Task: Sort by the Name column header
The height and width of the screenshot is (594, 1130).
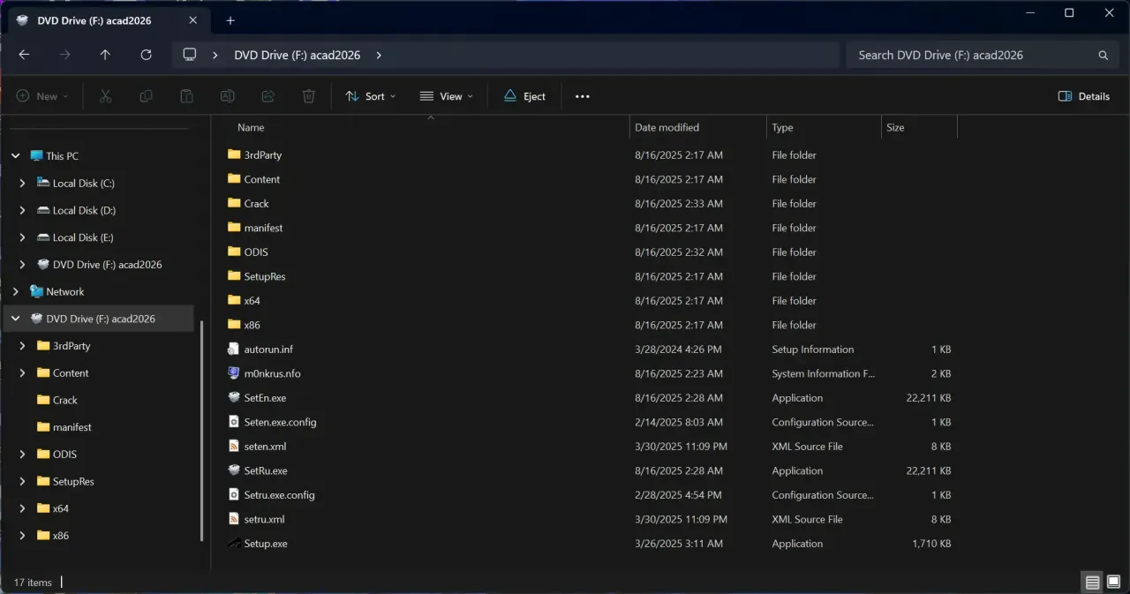Action: point(251,128)
